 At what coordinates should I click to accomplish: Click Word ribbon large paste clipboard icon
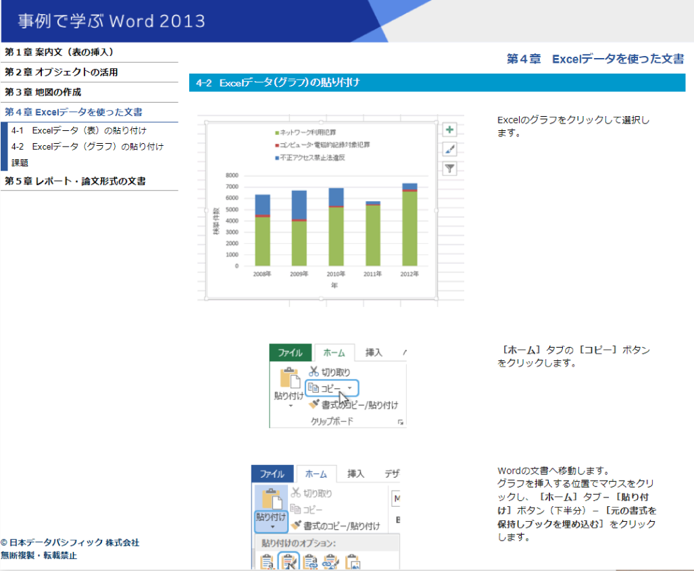272,499
